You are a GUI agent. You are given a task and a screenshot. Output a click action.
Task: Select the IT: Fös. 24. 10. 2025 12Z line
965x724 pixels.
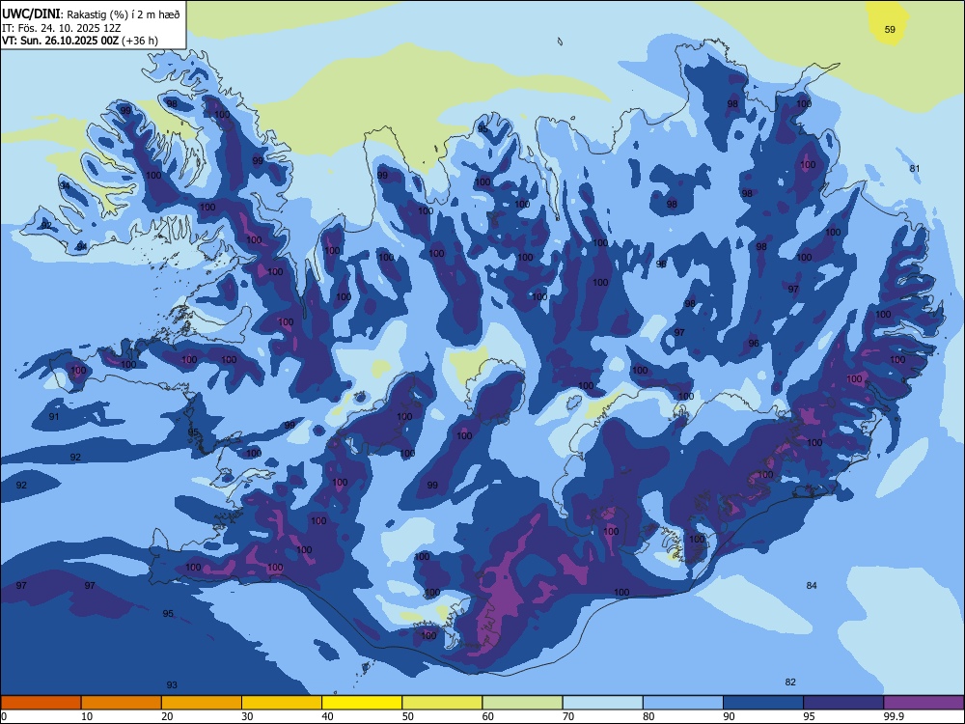(61, 28)
